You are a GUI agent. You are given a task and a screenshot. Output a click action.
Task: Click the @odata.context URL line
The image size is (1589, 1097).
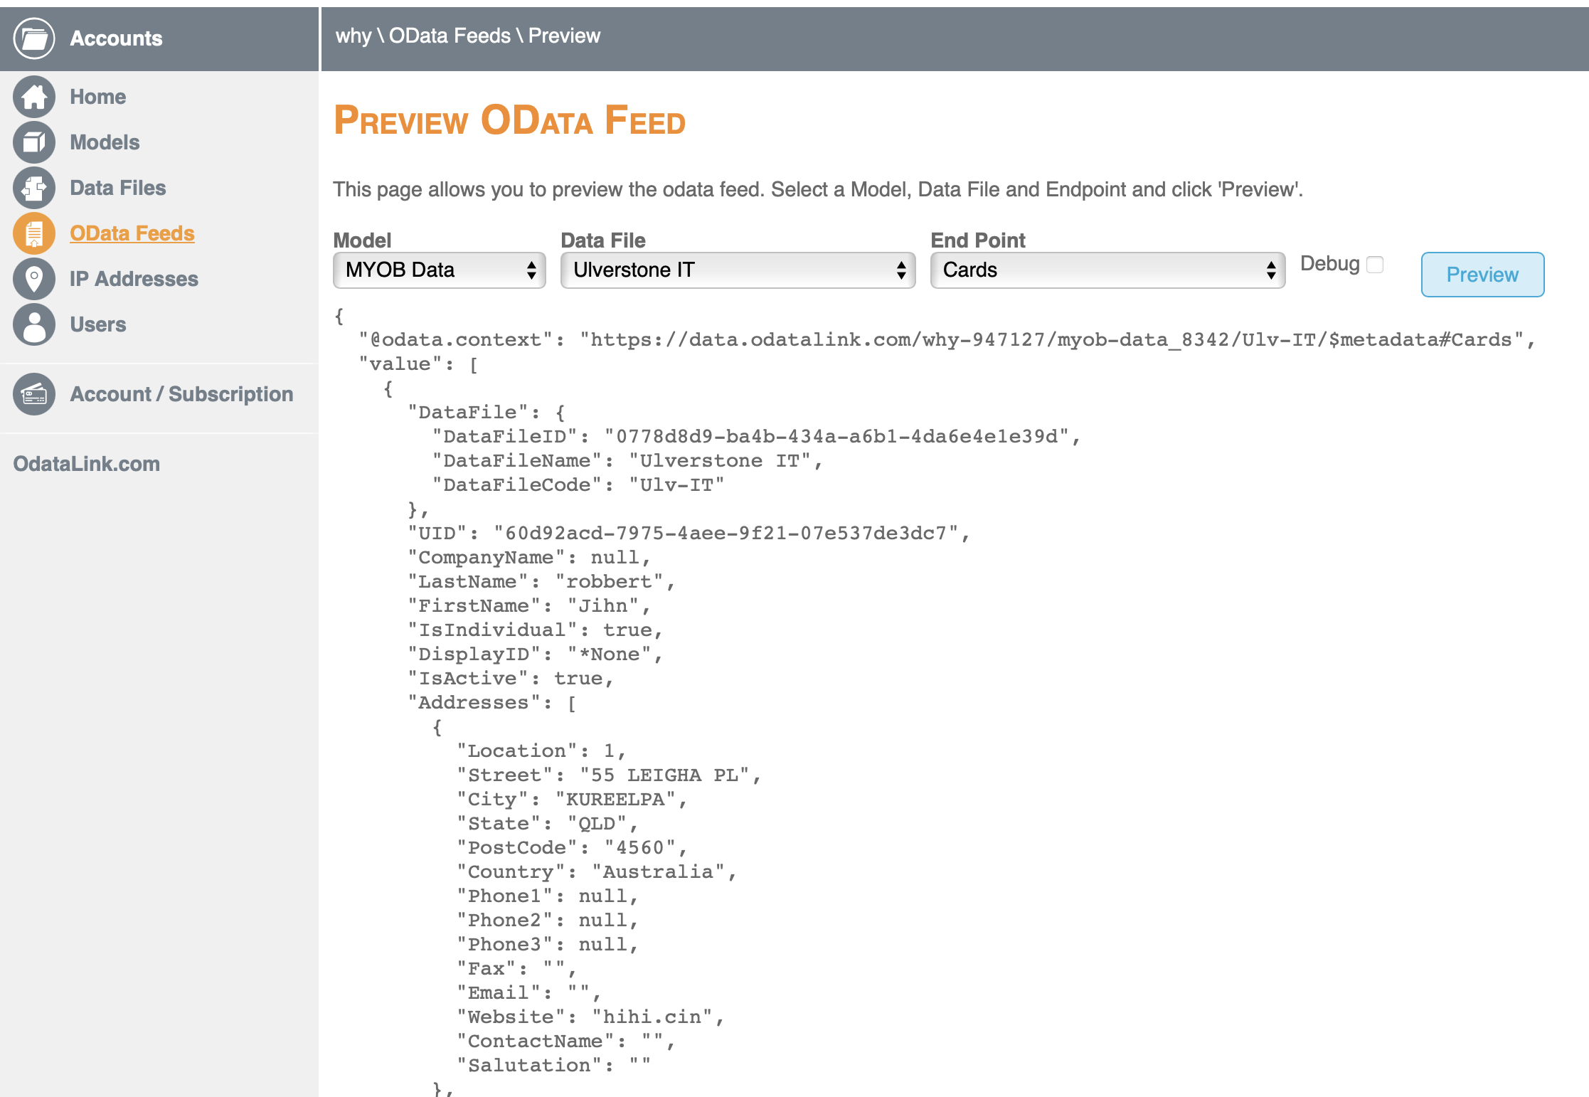(x=947, y=340)
